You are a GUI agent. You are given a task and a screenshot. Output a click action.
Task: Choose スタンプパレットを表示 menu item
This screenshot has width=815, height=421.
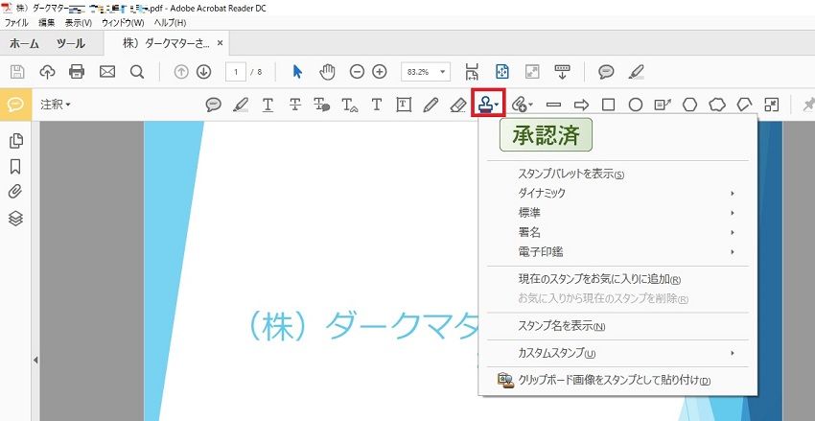[x=571, y=175]
